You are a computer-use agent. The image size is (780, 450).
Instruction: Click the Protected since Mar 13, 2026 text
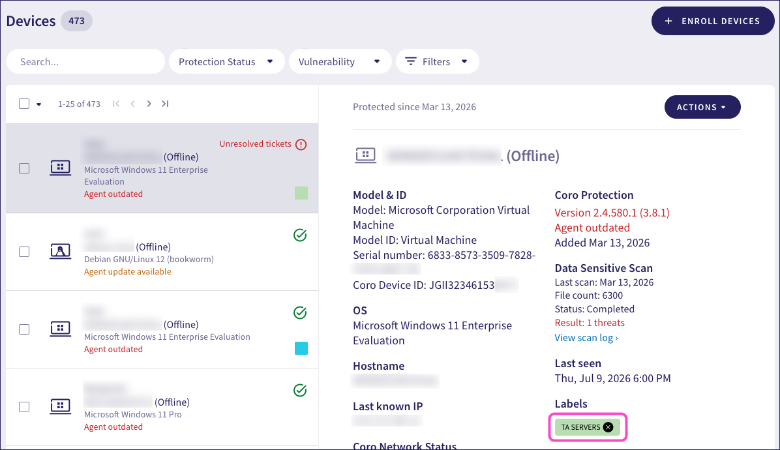[414, 107]
